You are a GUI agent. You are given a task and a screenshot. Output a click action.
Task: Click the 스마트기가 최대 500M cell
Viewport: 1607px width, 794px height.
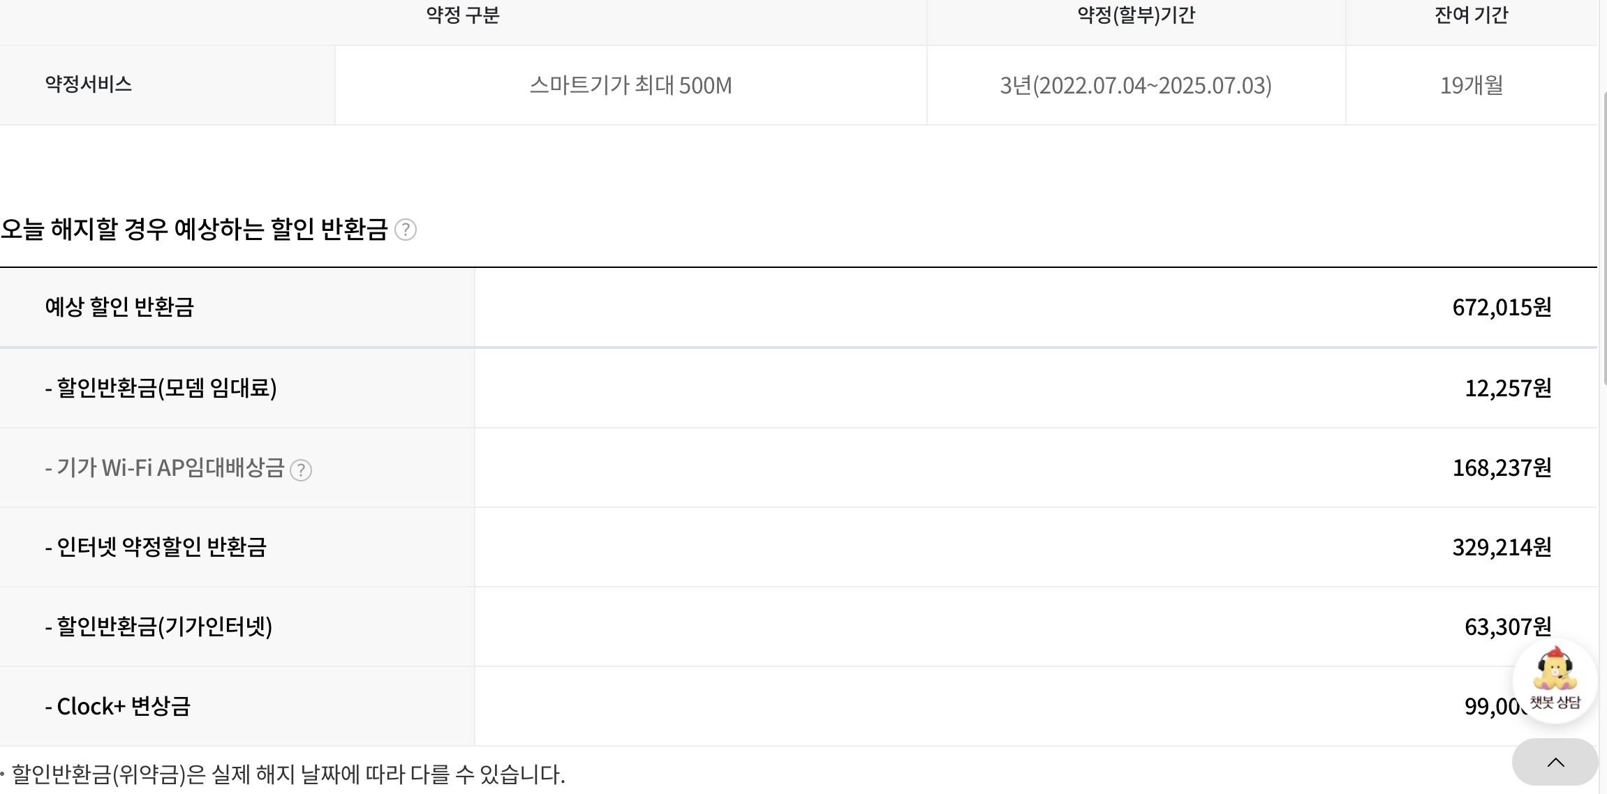[x=630, y=85]
